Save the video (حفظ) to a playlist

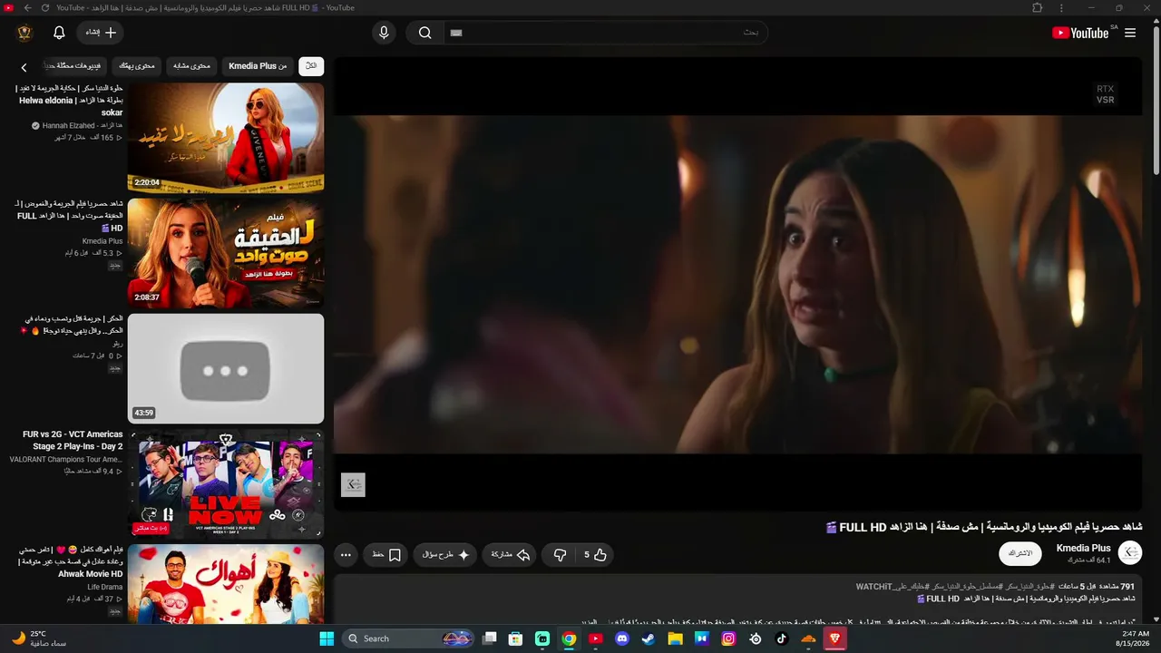tap(386, 555)
